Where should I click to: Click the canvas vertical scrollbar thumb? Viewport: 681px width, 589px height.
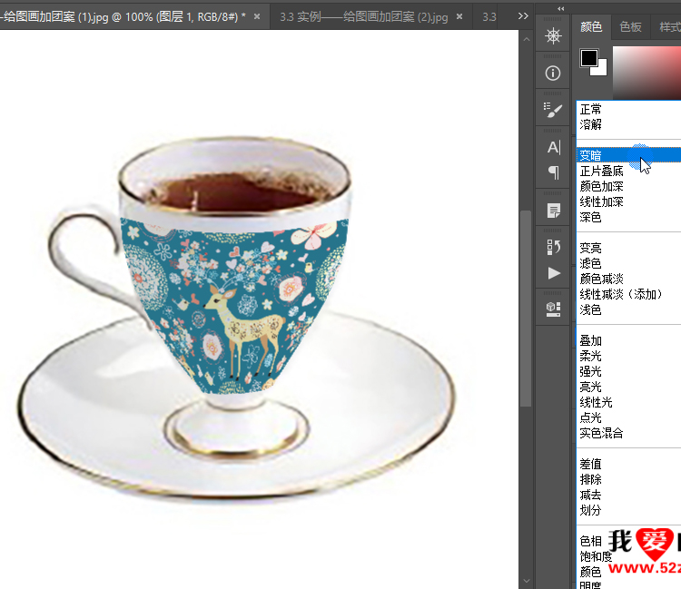526,309
